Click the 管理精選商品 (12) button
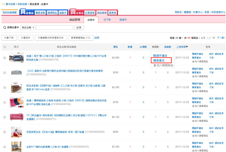Viewport: 226px width, 152px height. 80,38
